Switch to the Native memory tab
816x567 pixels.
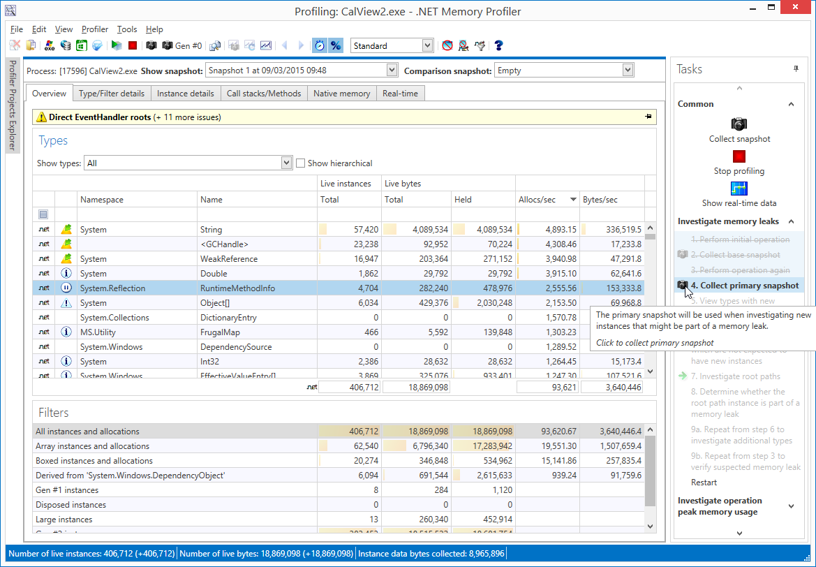point(341,94)
